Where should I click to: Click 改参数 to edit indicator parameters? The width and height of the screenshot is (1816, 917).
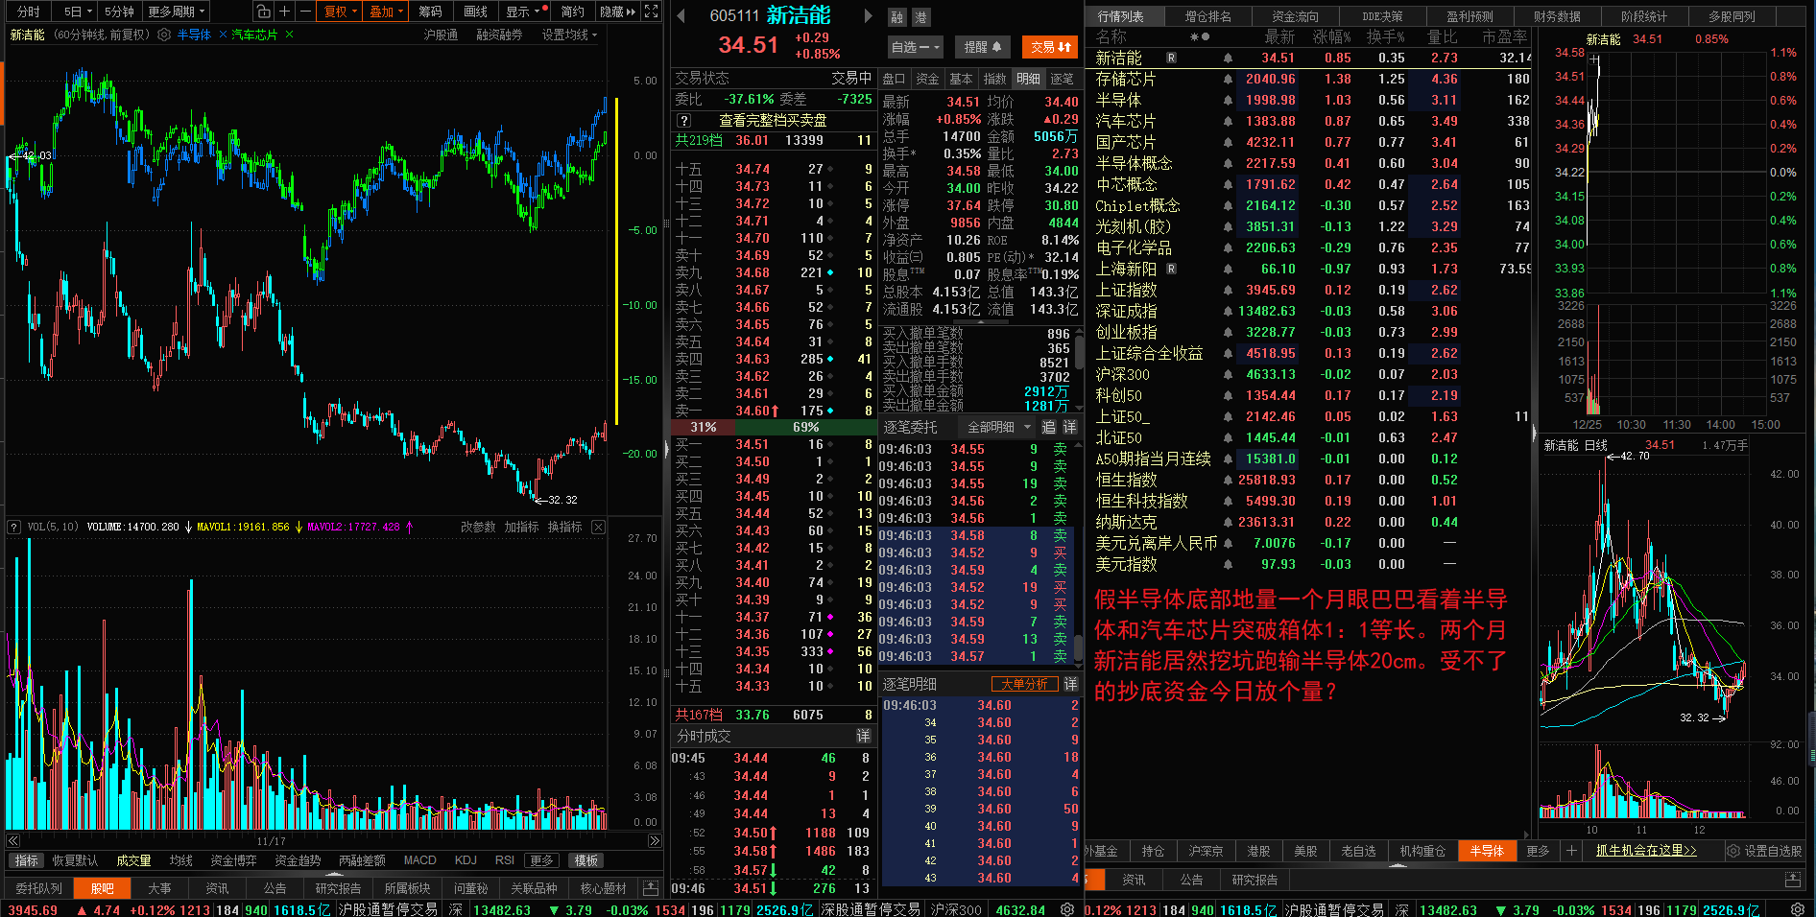coord(478,527)
